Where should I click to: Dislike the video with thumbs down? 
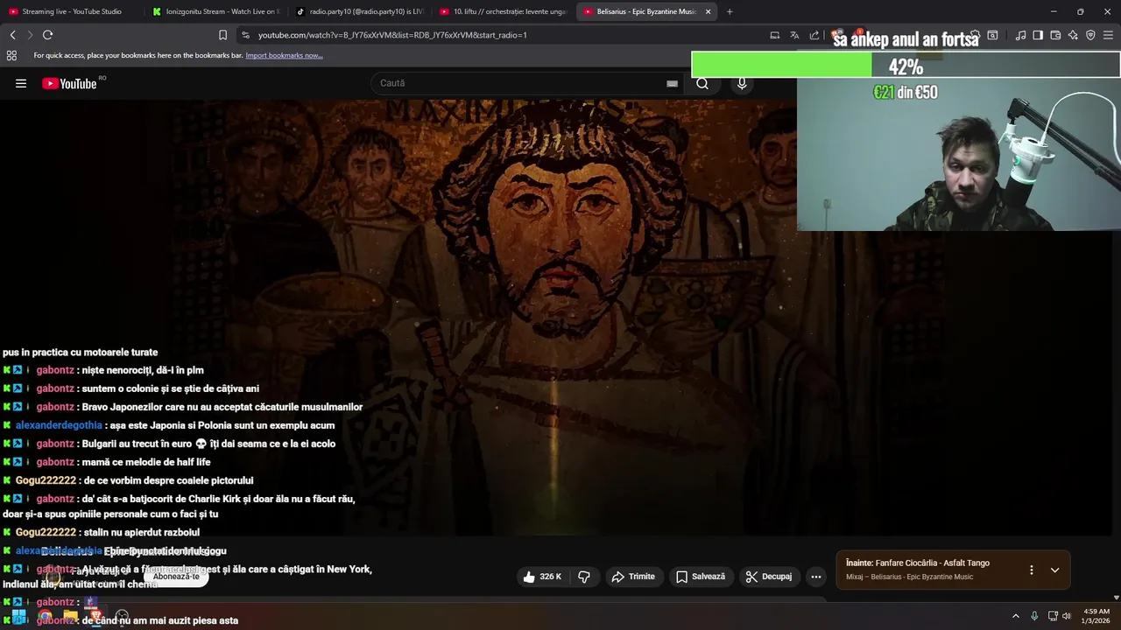click(584, 577)
